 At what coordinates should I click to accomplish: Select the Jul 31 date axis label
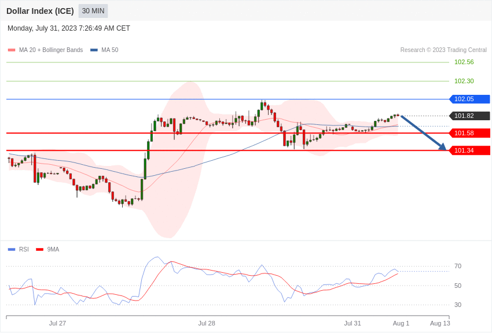[x=353, y=323]
